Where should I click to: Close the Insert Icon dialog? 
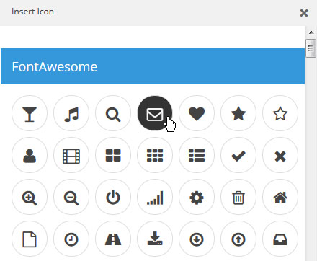click(304, 13)
